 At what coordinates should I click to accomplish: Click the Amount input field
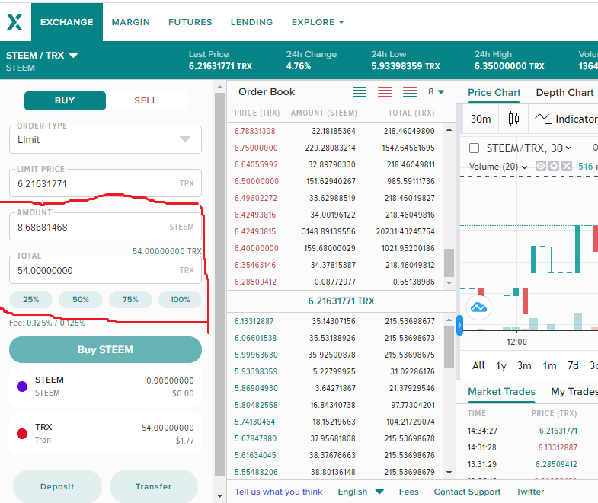click(105, 227)
